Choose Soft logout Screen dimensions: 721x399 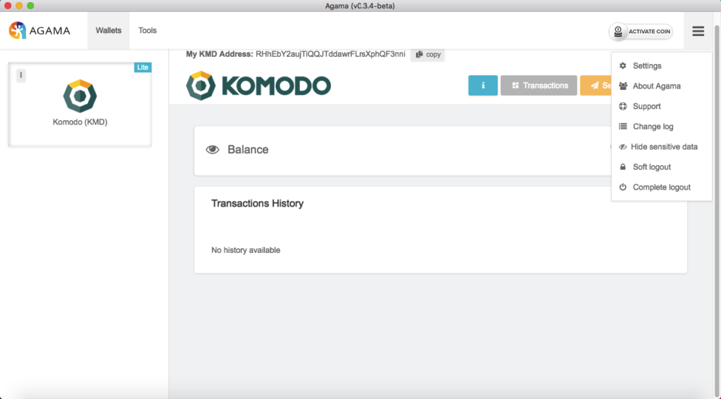(661, 167)
